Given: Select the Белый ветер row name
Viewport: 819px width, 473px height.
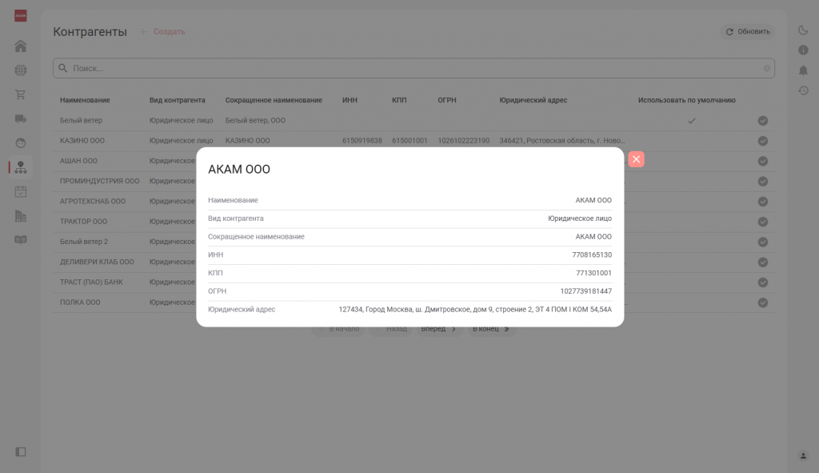Looking at the screenshot, I should tap(81, 120).
